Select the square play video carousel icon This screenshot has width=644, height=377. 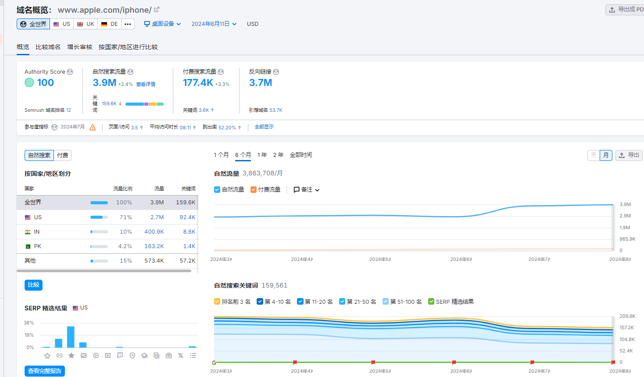tap(108, 356)
